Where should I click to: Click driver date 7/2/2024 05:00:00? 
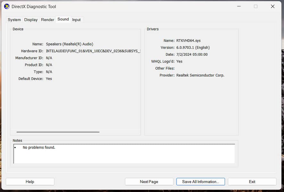coord(192,54)
